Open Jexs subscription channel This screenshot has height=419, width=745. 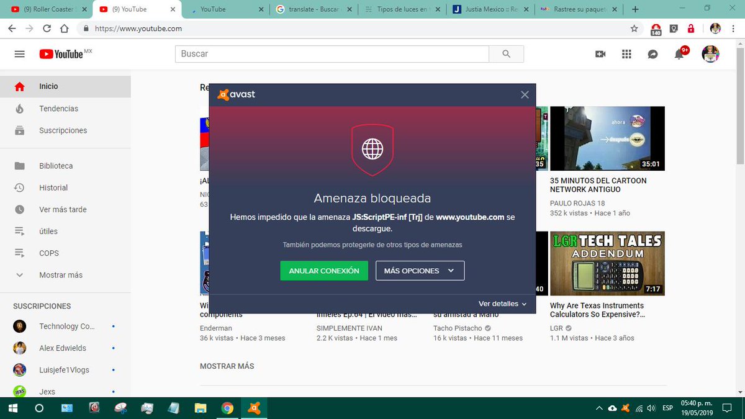click(x=65, y=392)
